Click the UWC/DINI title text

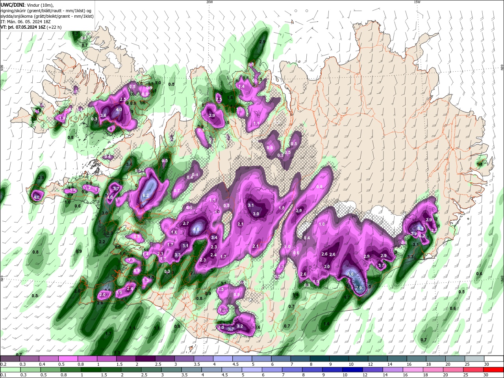(12, 5)
